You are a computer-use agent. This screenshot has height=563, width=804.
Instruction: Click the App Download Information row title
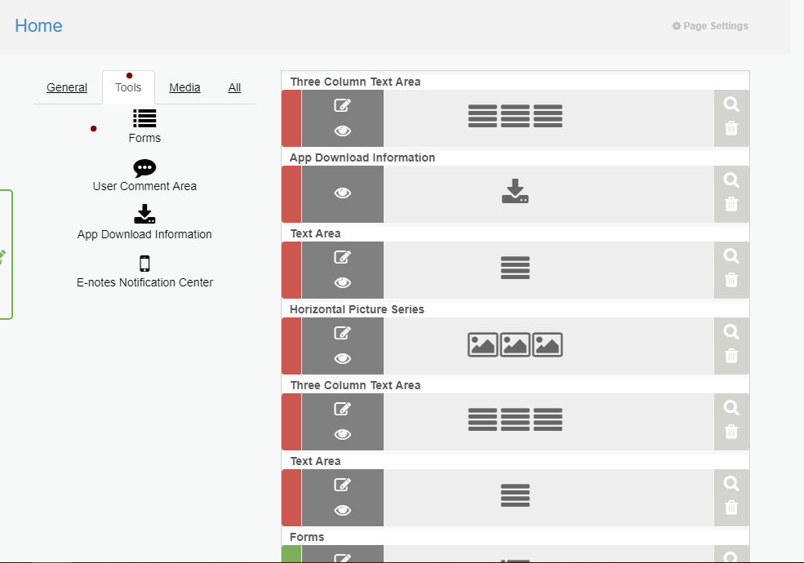click(362, 157)
